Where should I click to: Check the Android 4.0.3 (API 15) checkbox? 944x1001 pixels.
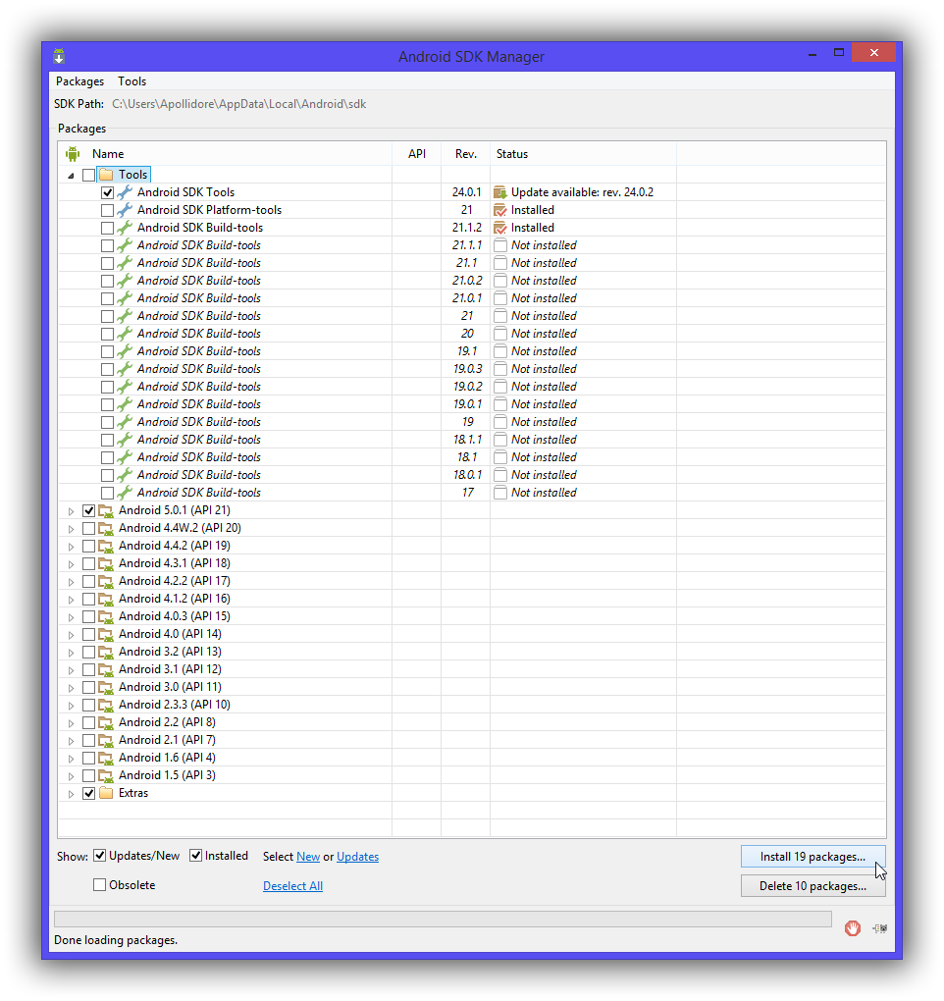88,616
